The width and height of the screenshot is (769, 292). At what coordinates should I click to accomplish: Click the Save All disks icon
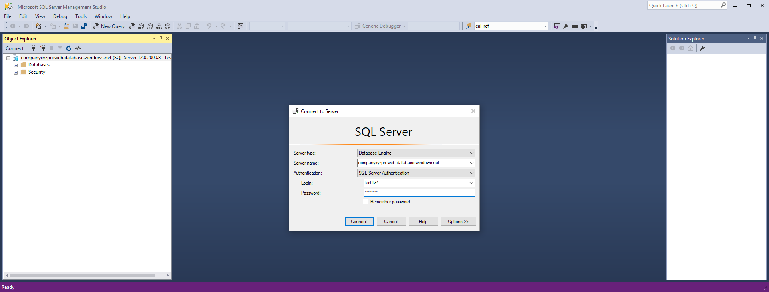point(84,26)
